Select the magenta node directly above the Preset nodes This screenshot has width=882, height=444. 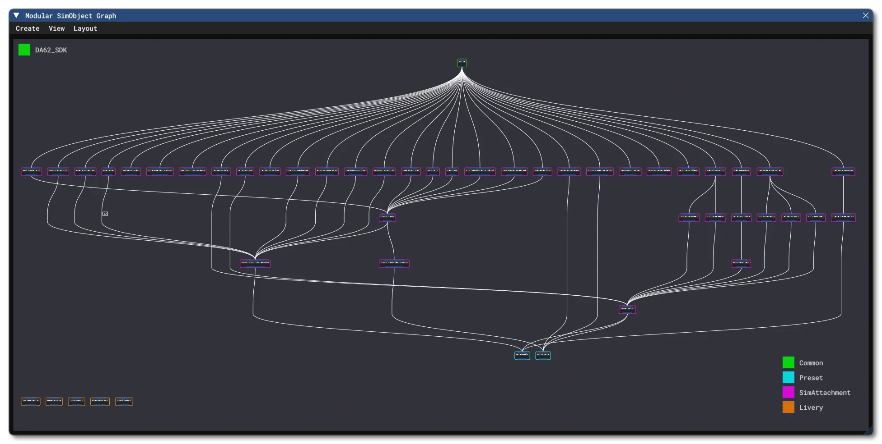pyautogui.click(x=627, y=309)
